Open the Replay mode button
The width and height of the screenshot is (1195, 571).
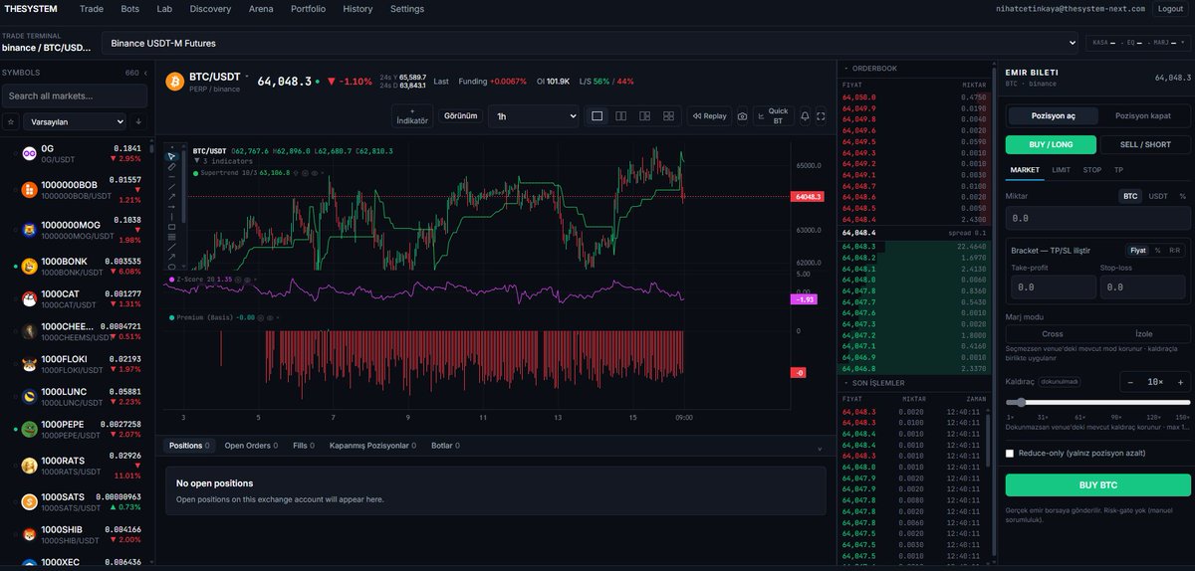click(x=710, y=116)
